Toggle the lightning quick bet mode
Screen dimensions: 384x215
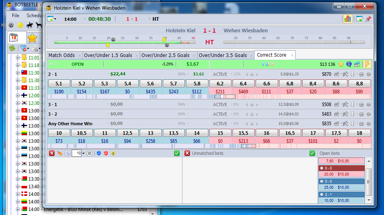367,64
